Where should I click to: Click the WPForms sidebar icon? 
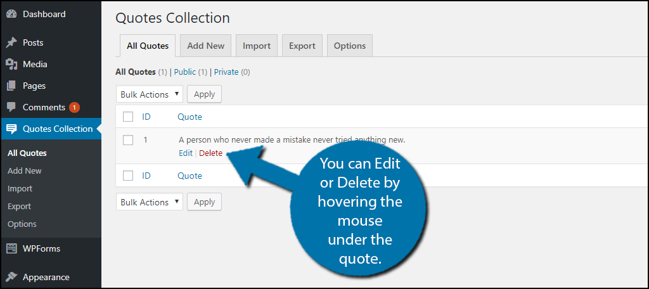pos(11,249)
